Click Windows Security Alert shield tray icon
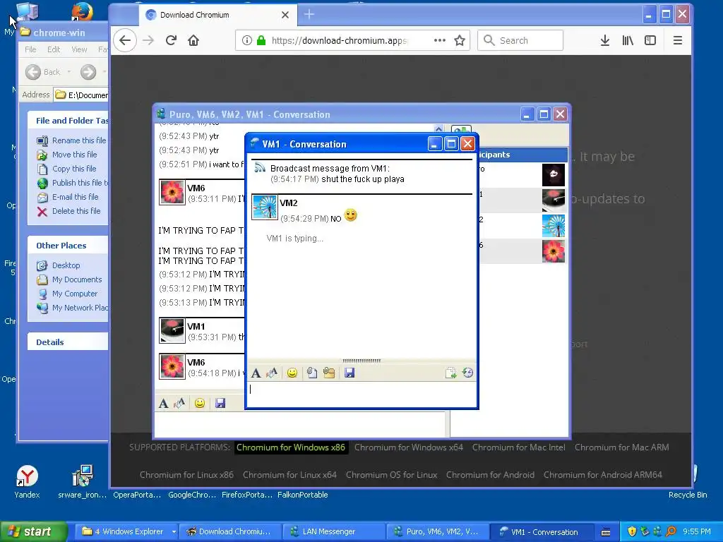The height and width of the screenshot is (542, 723). tap(632, 531)
